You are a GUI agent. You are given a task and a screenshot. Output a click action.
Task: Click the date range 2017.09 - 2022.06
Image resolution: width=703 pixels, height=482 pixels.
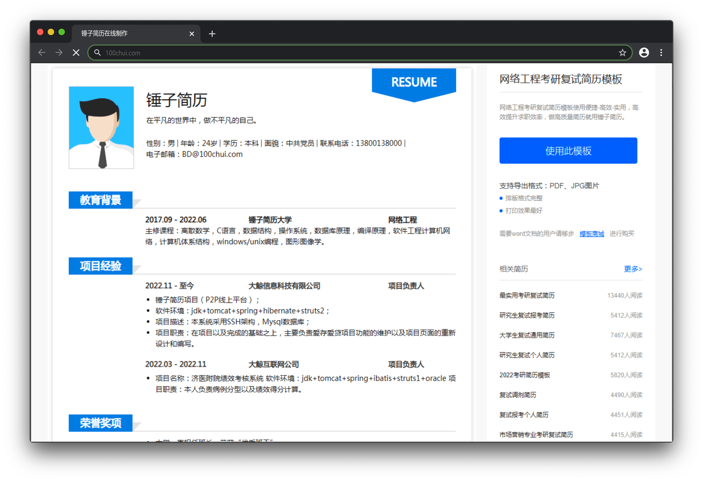(x=176, y=220)
